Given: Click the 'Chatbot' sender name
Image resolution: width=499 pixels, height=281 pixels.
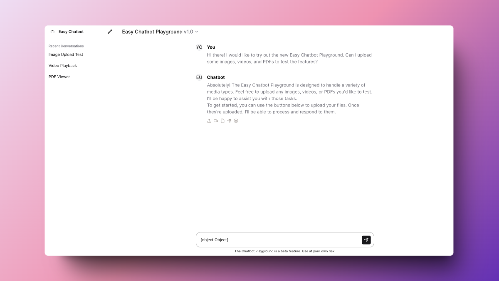Looking at the screenshot, I should 216,77.
